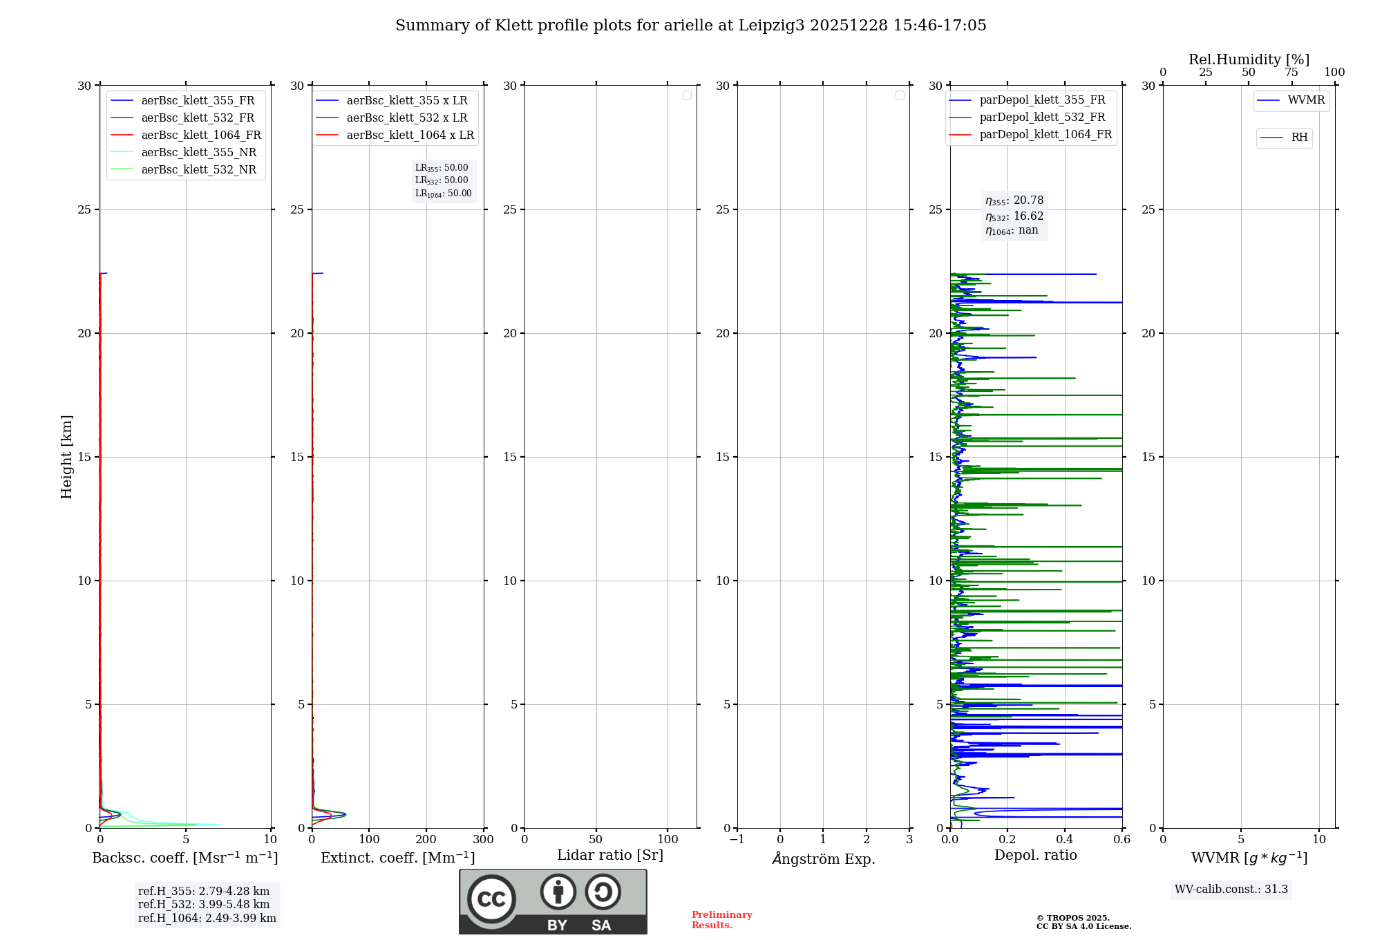Click the BY attribution person icon
This screenshot has height=940, width=1382.
(558, 892)
